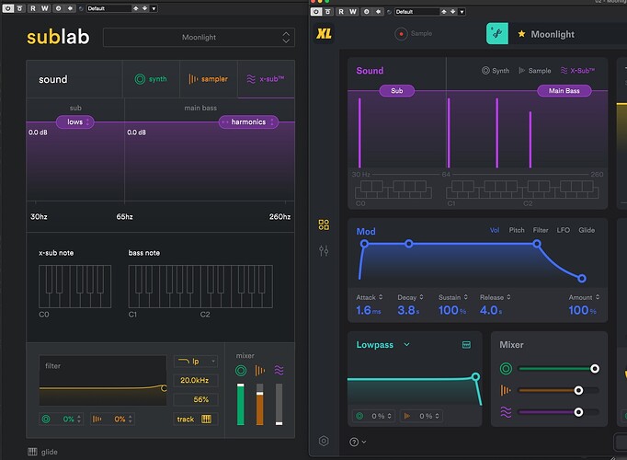Select the Pitch tab in Mod panel
The width and height of the screenshot is (627, 460).
pyautogui.click(x=518, y=231)
